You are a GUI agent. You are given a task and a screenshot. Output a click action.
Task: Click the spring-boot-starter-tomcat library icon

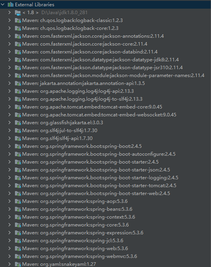coord(18,186)
